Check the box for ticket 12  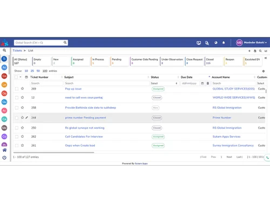17,97
